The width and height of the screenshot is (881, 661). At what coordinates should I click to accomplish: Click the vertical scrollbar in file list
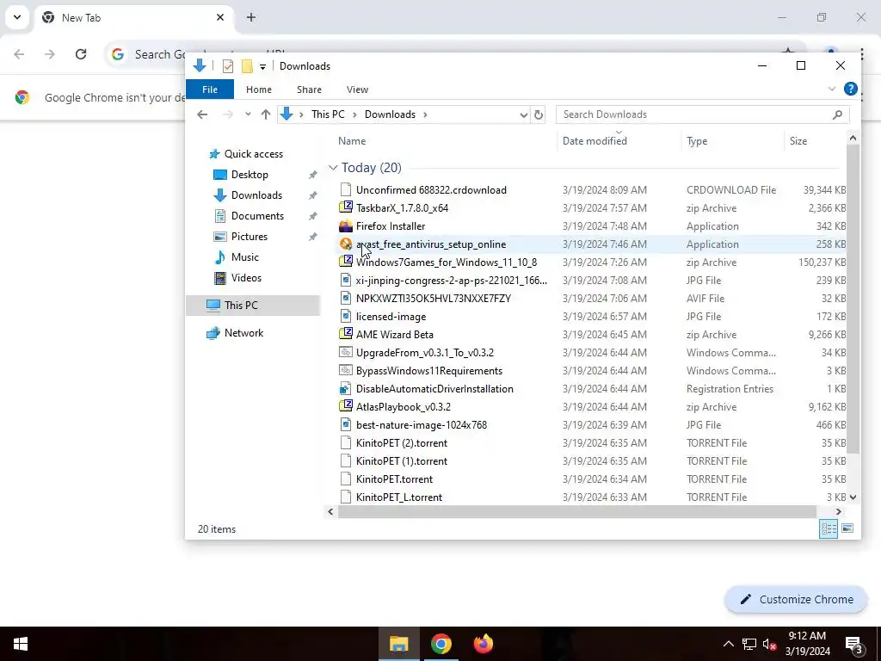pos(853,298)
